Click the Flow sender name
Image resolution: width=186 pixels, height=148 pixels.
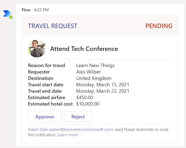point(26,10)
